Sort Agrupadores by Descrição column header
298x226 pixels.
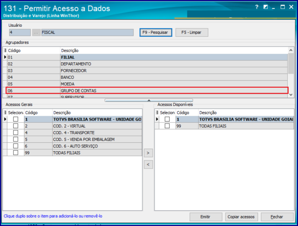coord(174,50)
